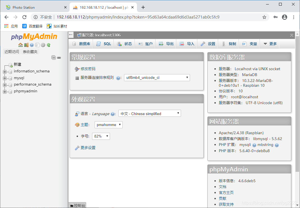The image size is (300, 208).
Task: Open the 变量 tab
Action: point(250,44)
